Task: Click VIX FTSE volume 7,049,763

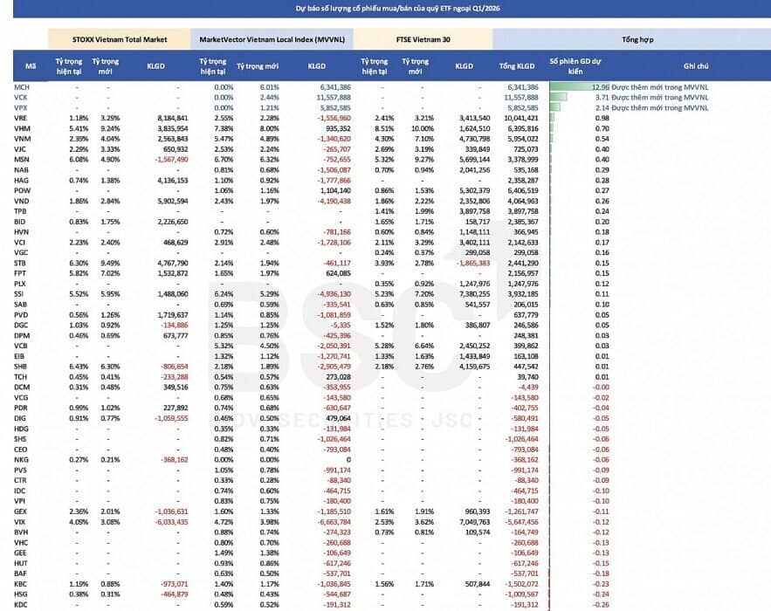Action: tap(474, 522)
